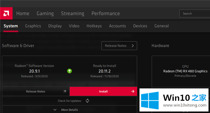
Task: Focus the Search input field
Action: point(195,13)
